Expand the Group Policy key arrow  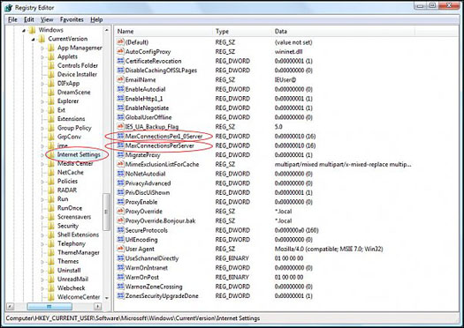click(42, 128)
